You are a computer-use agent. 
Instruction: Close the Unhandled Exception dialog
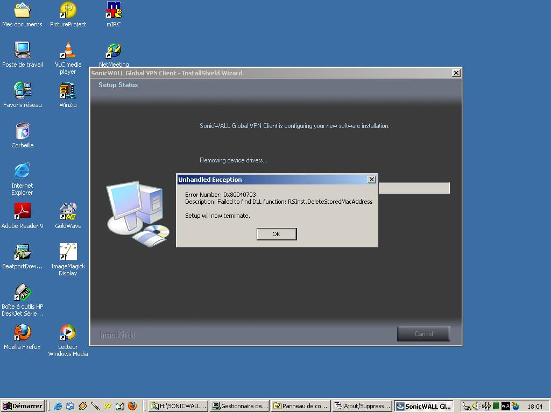tap(371, 180)
